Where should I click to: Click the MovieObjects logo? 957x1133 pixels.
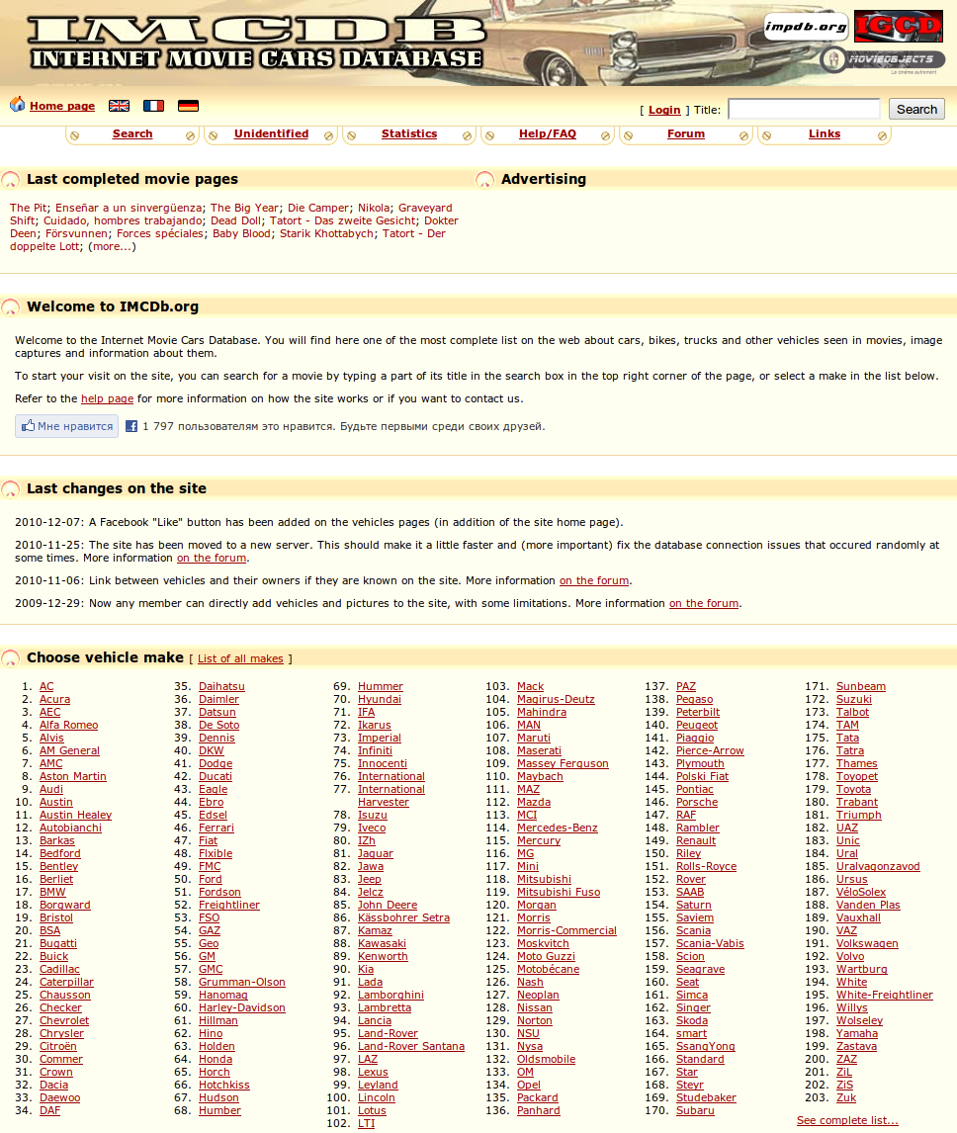pyautogui.click(x=882, y=60)
